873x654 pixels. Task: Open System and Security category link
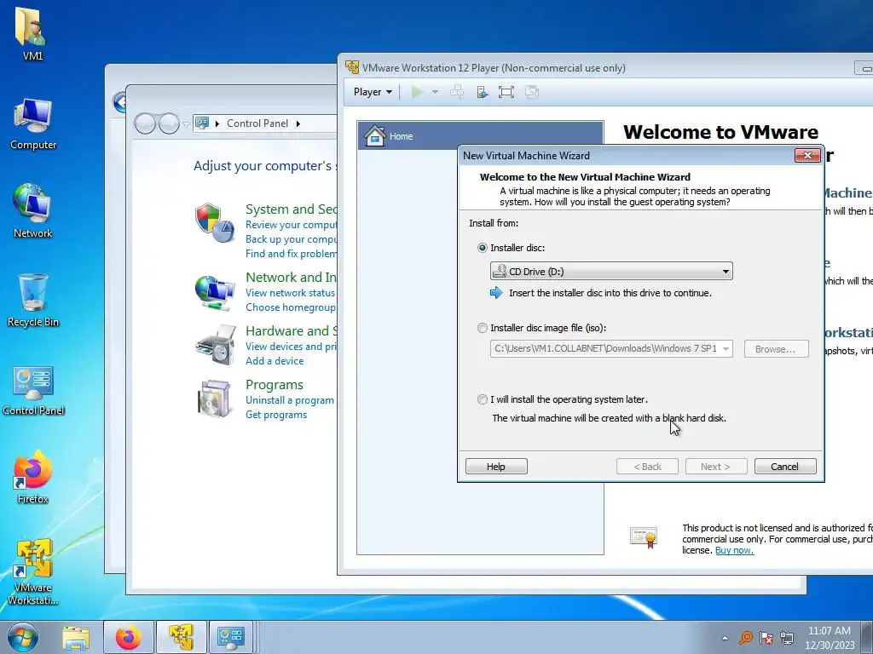[x=292, y=209]
